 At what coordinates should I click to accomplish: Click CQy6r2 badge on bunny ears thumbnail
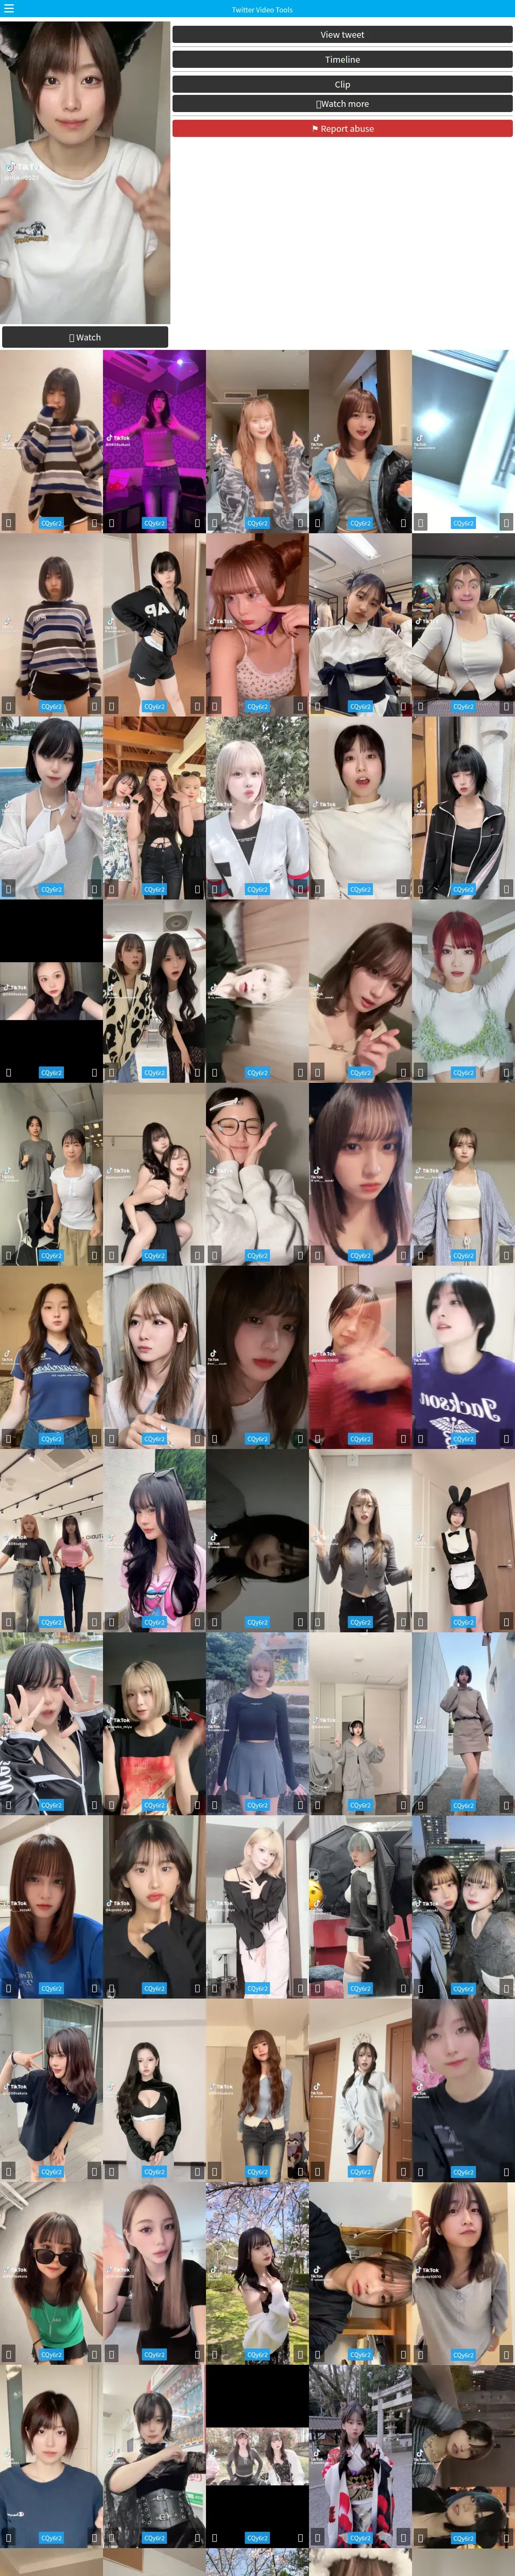463,1623
